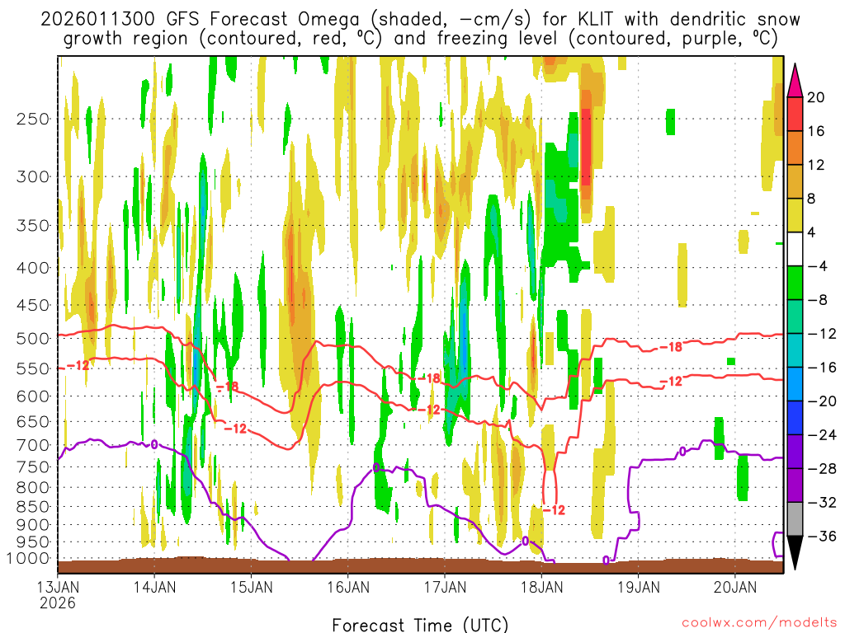The height and width of the screenshot is (633, 845).
Task: Click the 600 pressure level label
Action: 33,396
